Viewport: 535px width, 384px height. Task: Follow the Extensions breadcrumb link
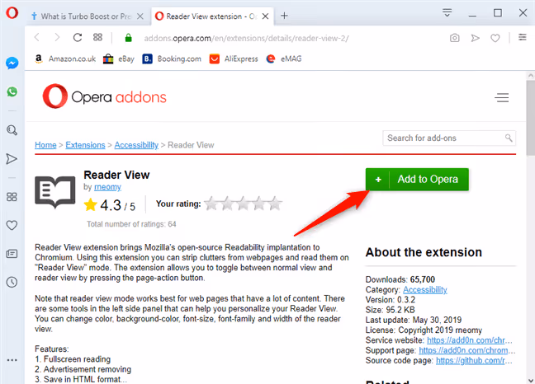(x=85, y=145)
